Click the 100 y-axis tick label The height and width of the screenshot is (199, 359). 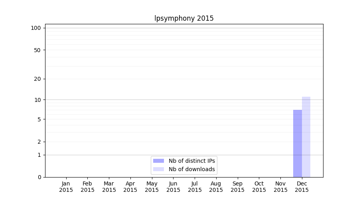[x=36, y=28]
